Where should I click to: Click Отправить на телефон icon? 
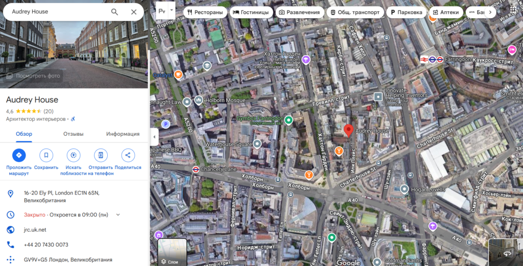tap(101, 156)
